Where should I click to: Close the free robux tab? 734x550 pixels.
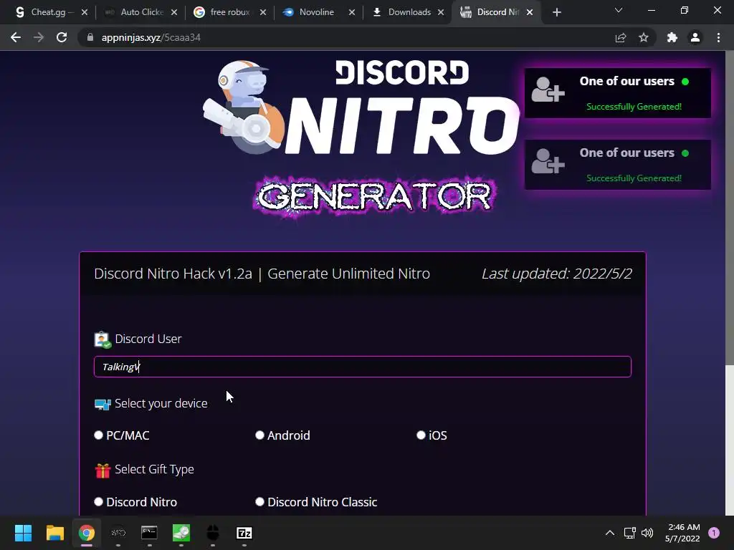point(263,13)
